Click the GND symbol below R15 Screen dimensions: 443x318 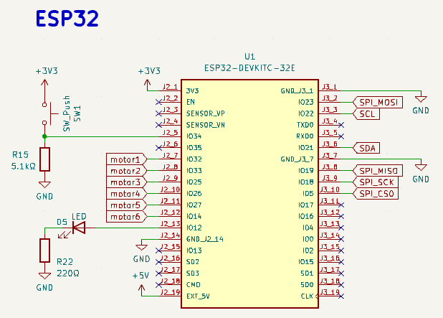point(44,184)
